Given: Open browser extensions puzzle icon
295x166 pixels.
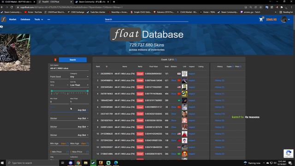Looking at the screenshot, I should (282, 7).
